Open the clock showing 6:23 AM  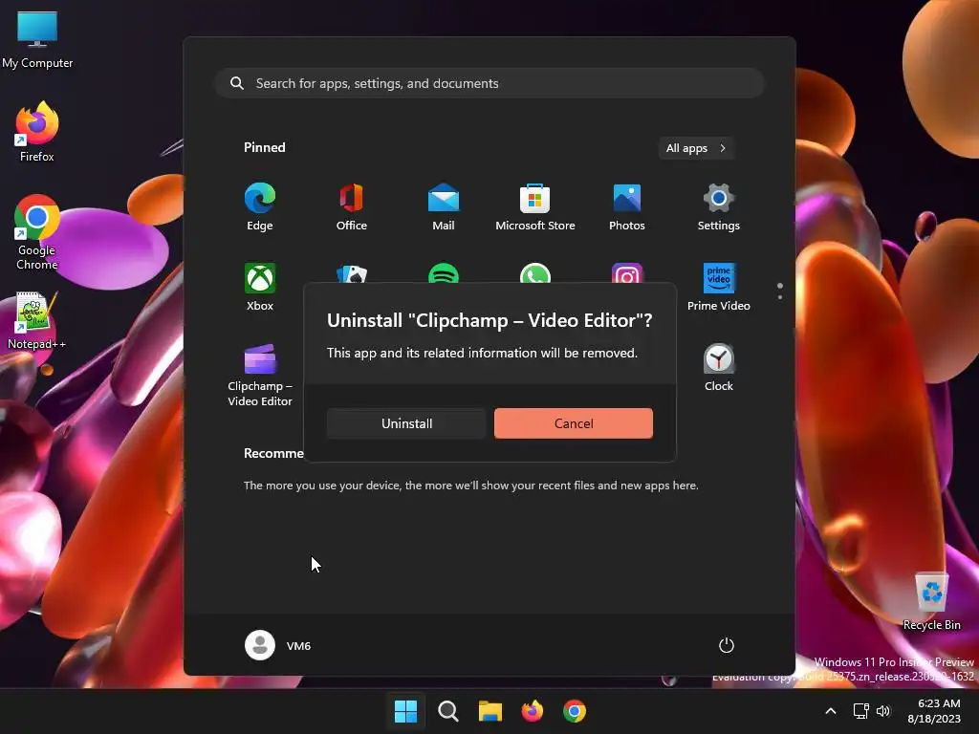(934, 711)
